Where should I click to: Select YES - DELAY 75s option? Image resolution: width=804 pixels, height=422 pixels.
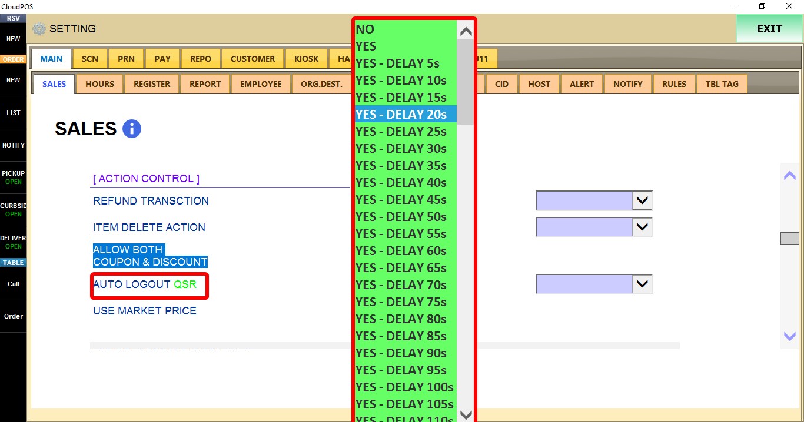[x=406, y=302]
